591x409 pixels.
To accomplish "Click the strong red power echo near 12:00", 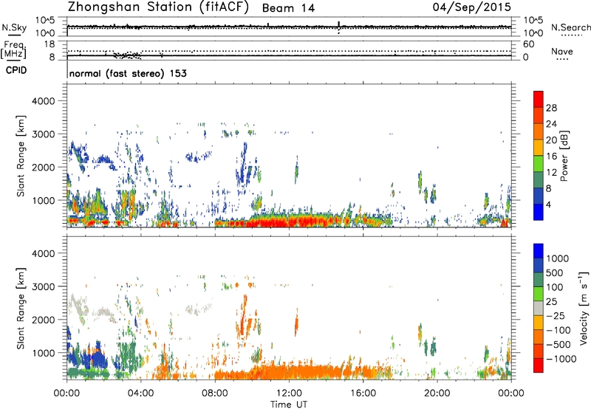I will [x=290, y=222].
